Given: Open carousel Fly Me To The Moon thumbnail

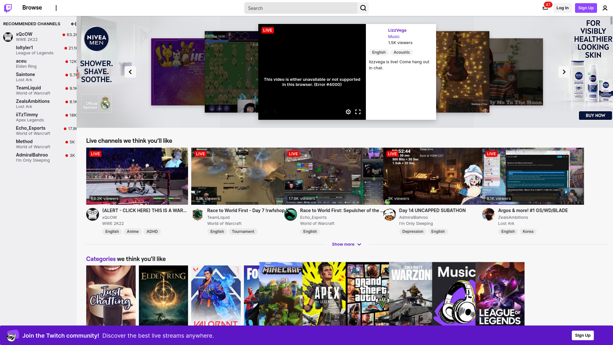Looking at the screenshot, I should pyautogui.click(x=516, y=72).
